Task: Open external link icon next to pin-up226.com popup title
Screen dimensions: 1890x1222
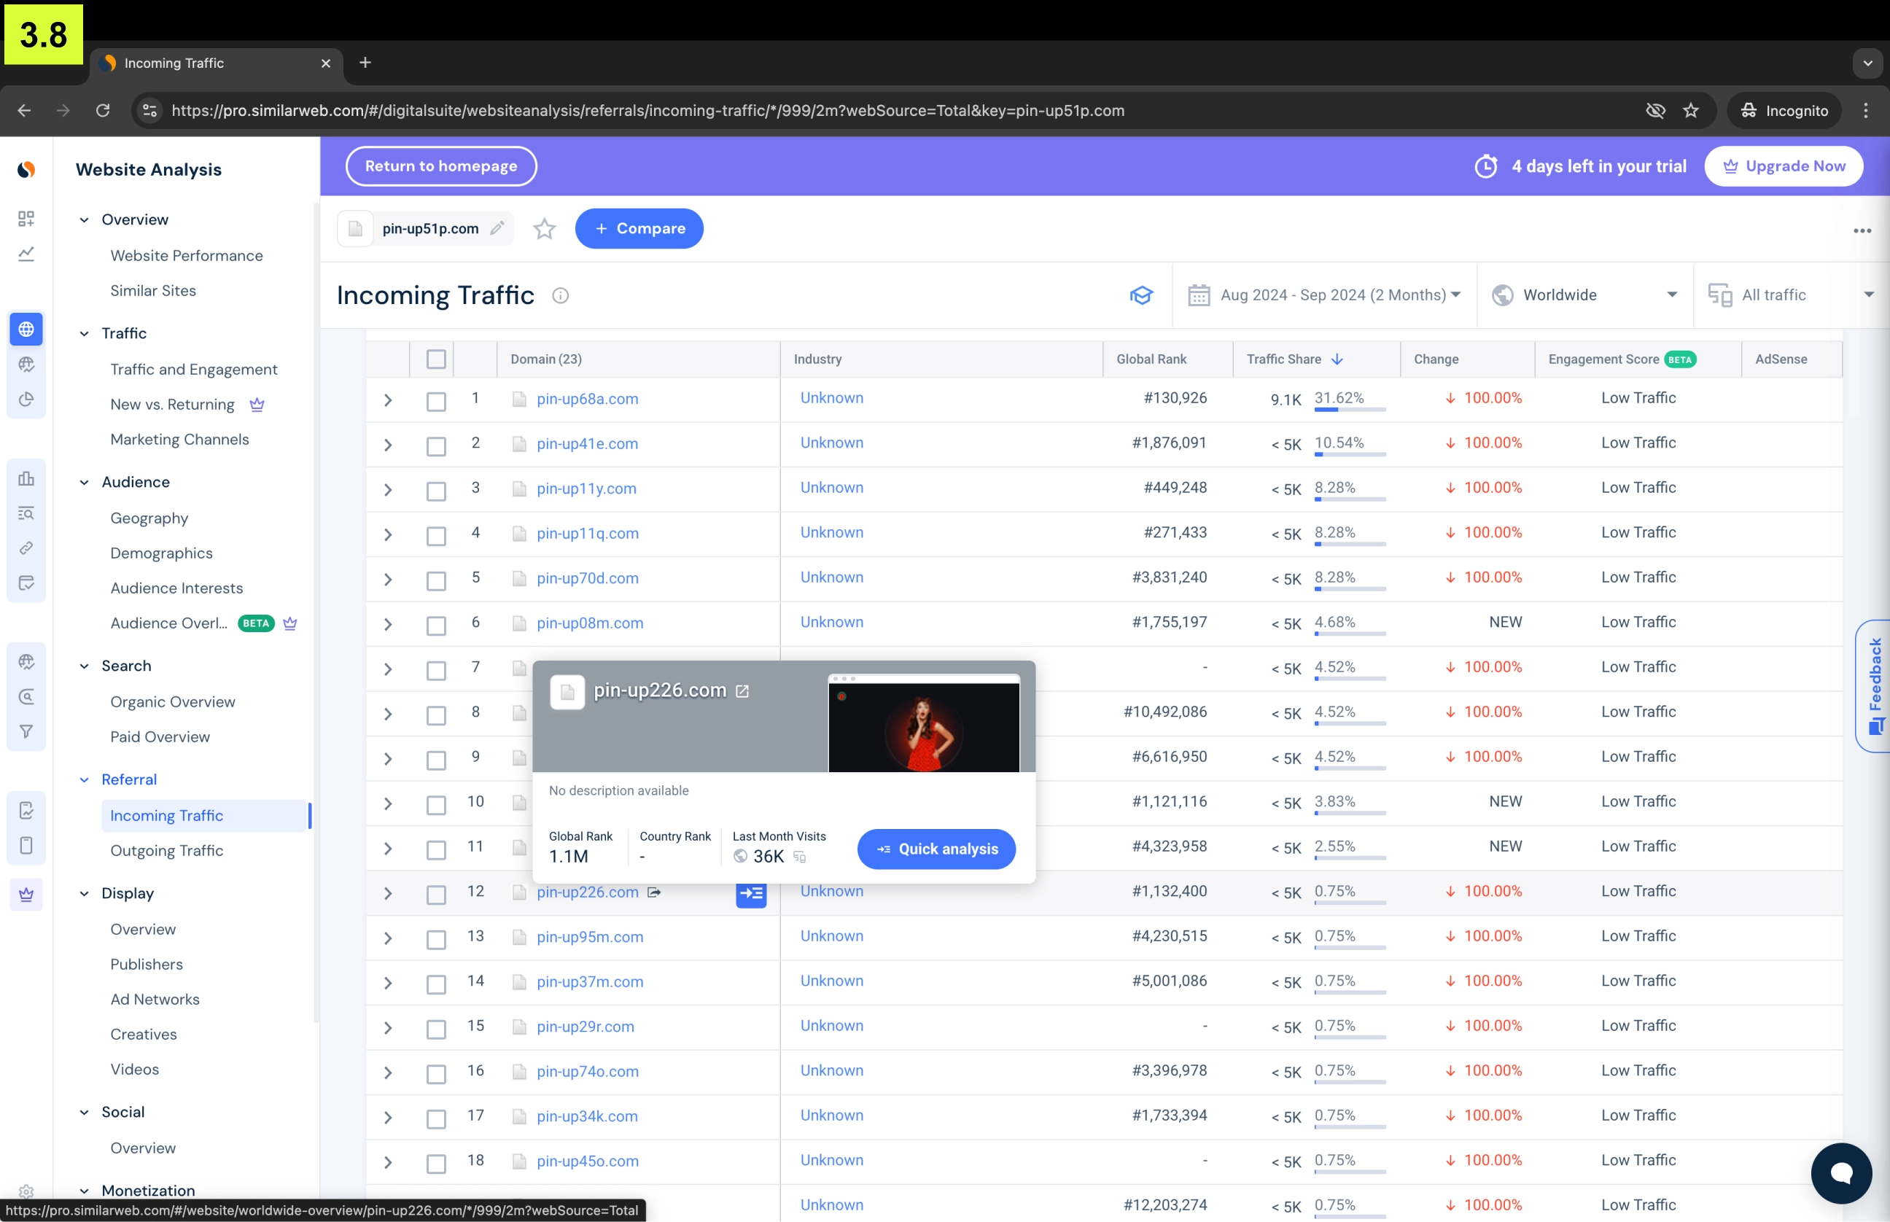Action: click(x=742, y=691)
